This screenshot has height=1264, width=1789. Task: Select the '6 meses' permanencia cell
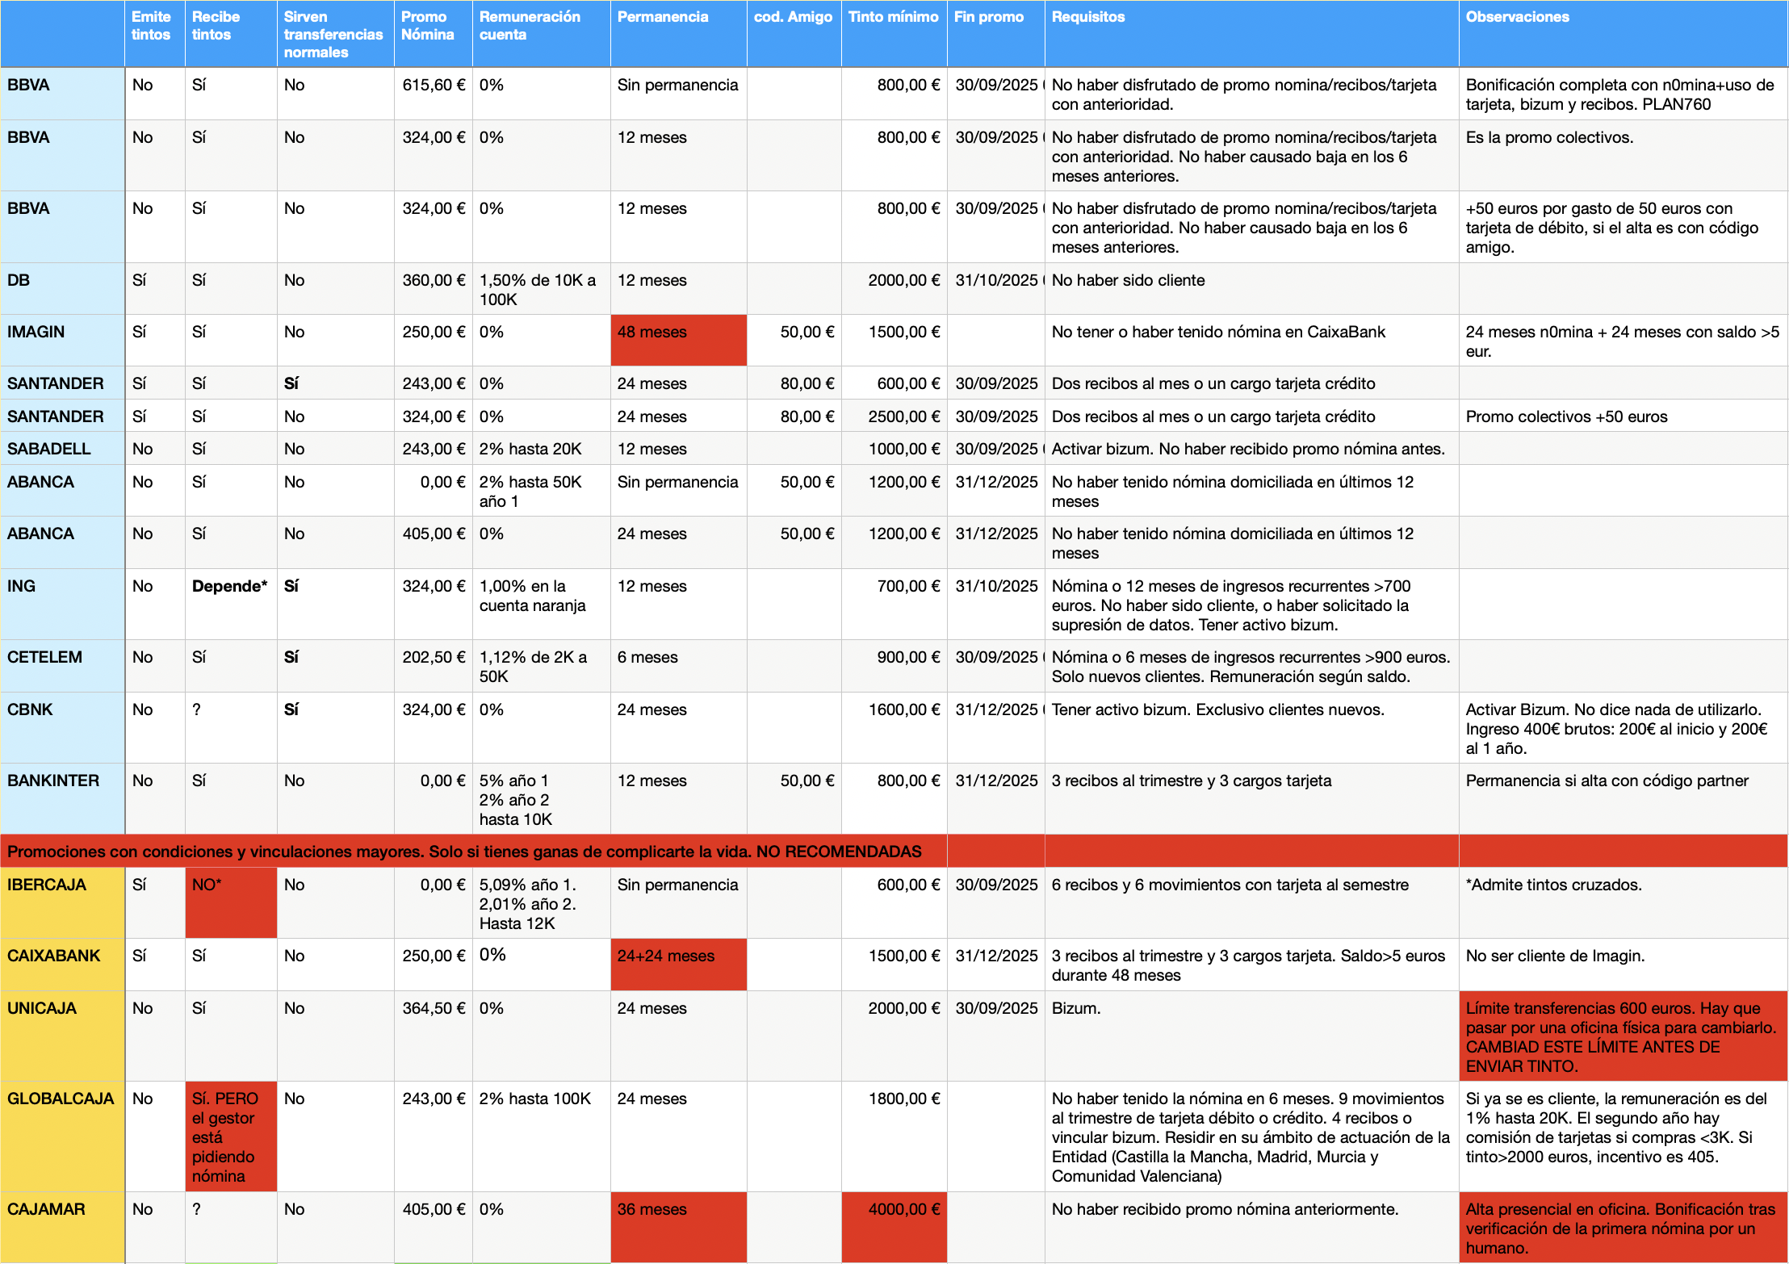(x=679, y=666)
